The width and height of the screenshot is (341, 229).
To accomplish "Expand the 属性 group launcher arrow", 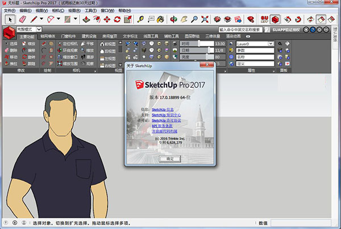I will [x=273, y=71].
